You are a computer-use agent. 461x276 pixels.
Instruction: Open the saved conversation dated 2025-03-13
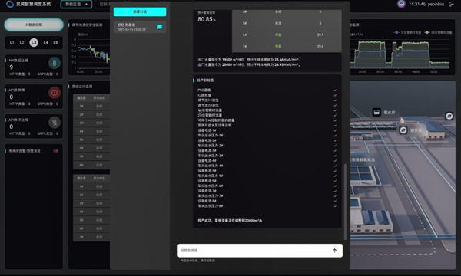140,27
